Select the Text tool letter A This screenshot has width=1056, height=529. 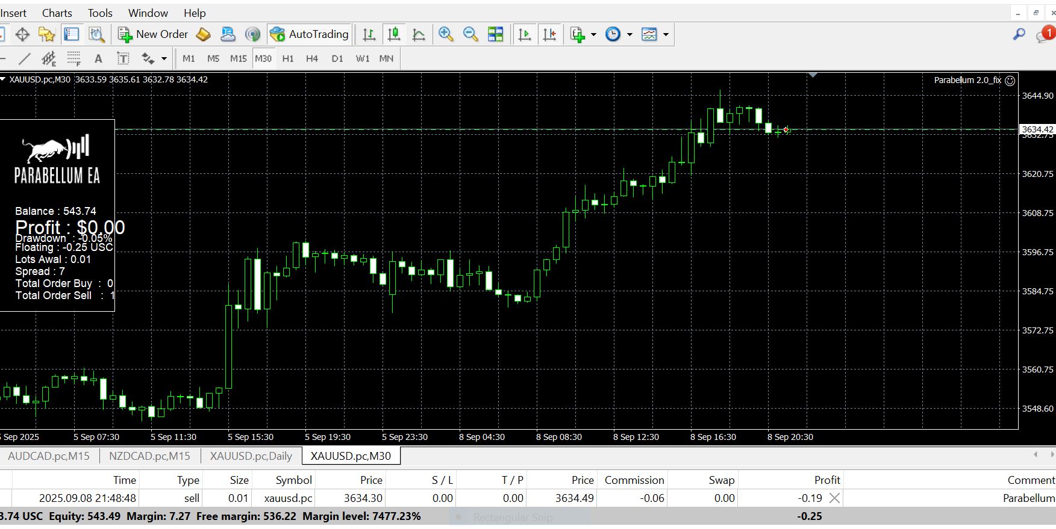98,58
